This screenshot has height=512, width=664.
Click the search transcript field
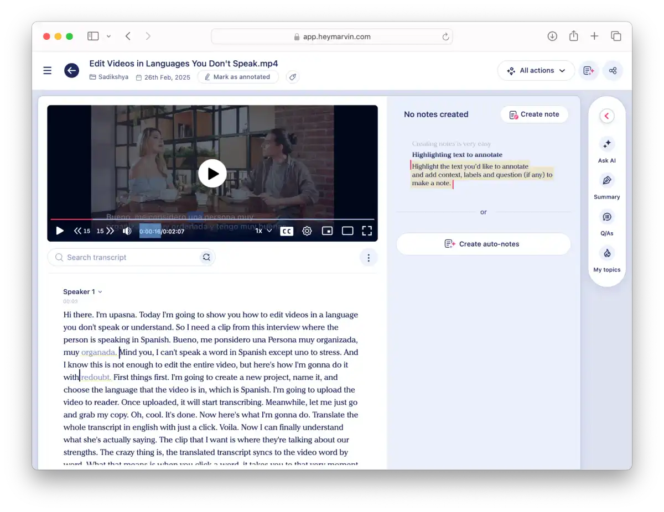click(x=131, y=257)
